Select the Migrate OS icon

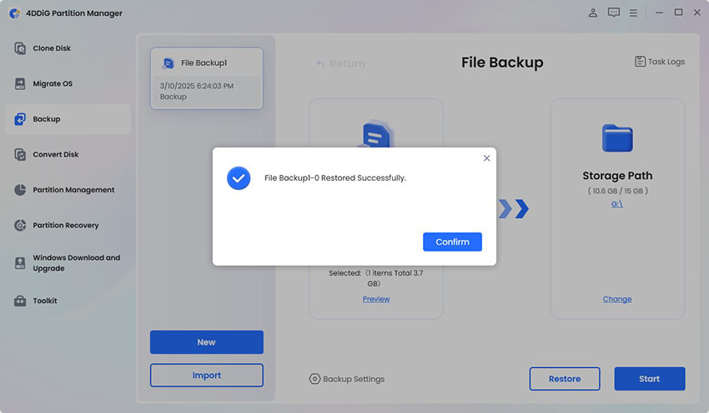coord(20,84)
